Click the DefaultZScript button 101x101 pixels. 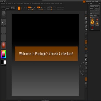88,2
